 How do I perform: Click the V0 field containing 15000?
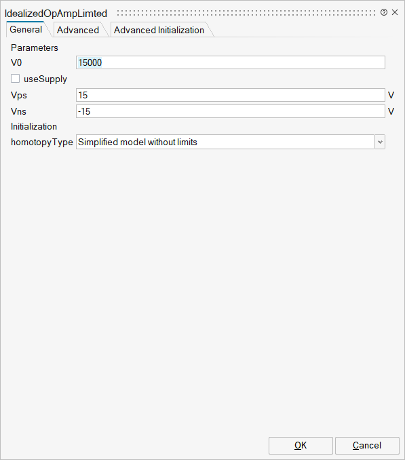pos(231,62)
